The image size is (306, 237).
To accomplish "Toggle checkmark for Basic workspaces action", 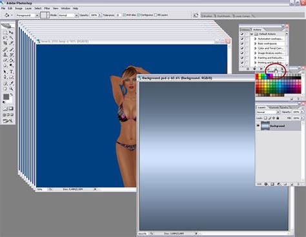I will click(x=242, y=43).
